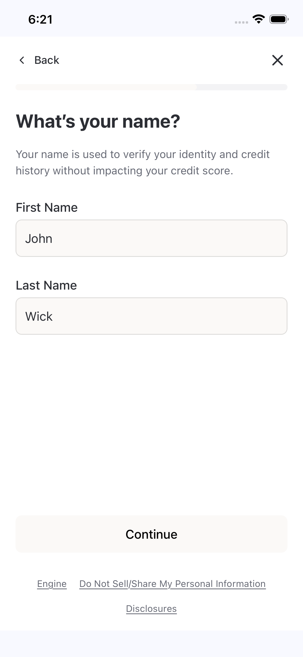Screen dimensions: 303x657
Task: Go back using the Back label
Action: pos(47,60)
